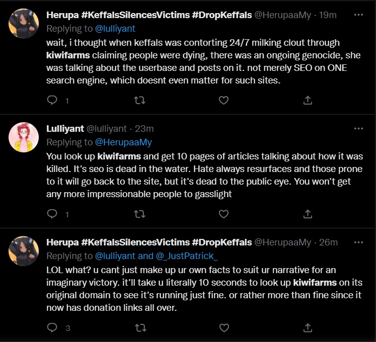
Task: Share Lulliyant's tweet
Action: (307, 214)
